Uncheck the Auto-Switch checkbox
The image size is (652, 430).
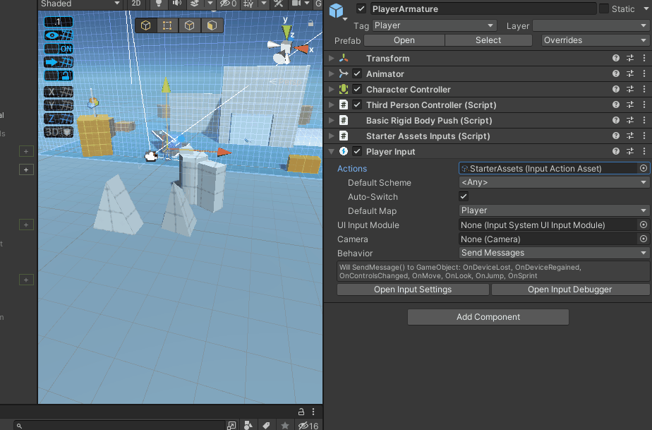[x=464, y=197]
